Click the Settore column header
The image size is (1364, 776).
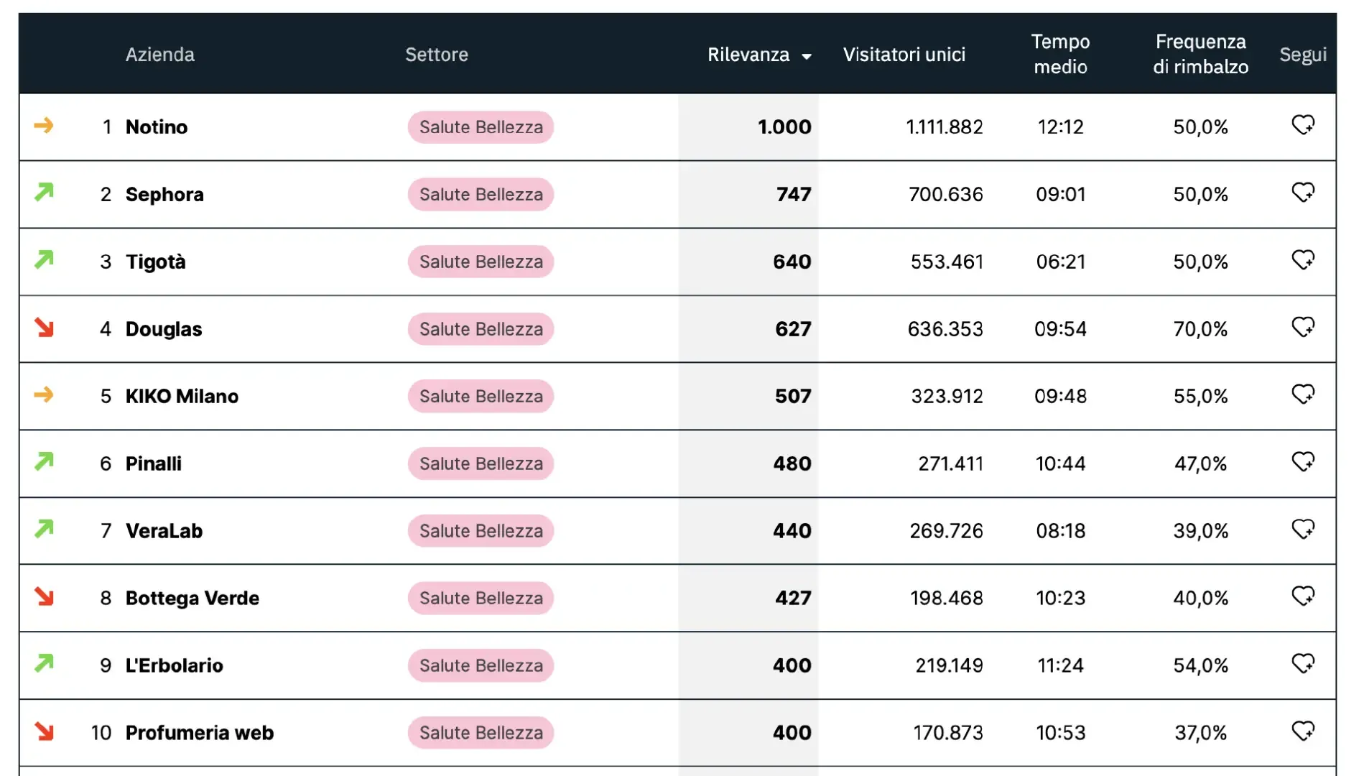(x=437, y=55)
